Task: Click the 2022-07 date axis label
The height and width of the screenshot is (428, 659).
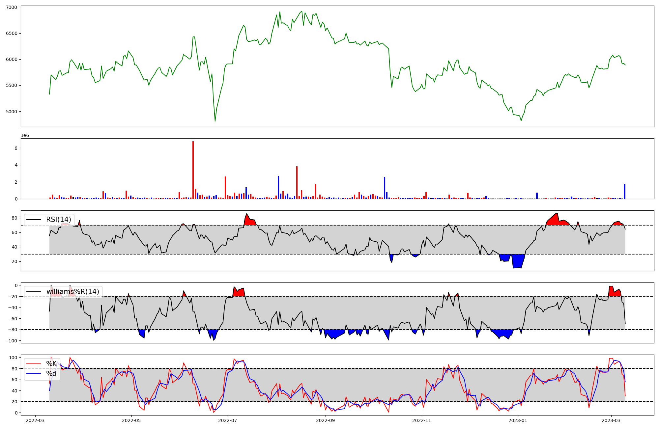Action: point(228,420)
